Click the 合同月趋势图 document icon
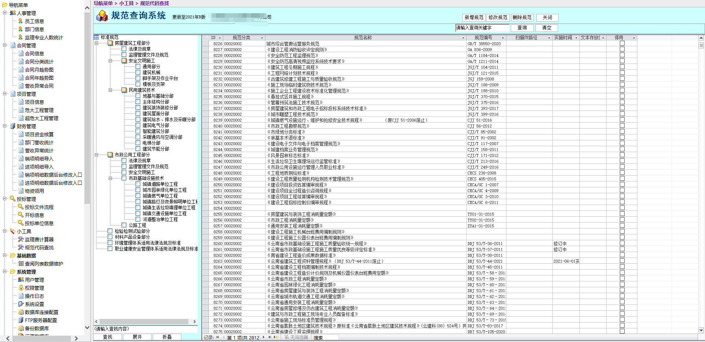Viewport: 705px width, 342px height. coord(21,69)
